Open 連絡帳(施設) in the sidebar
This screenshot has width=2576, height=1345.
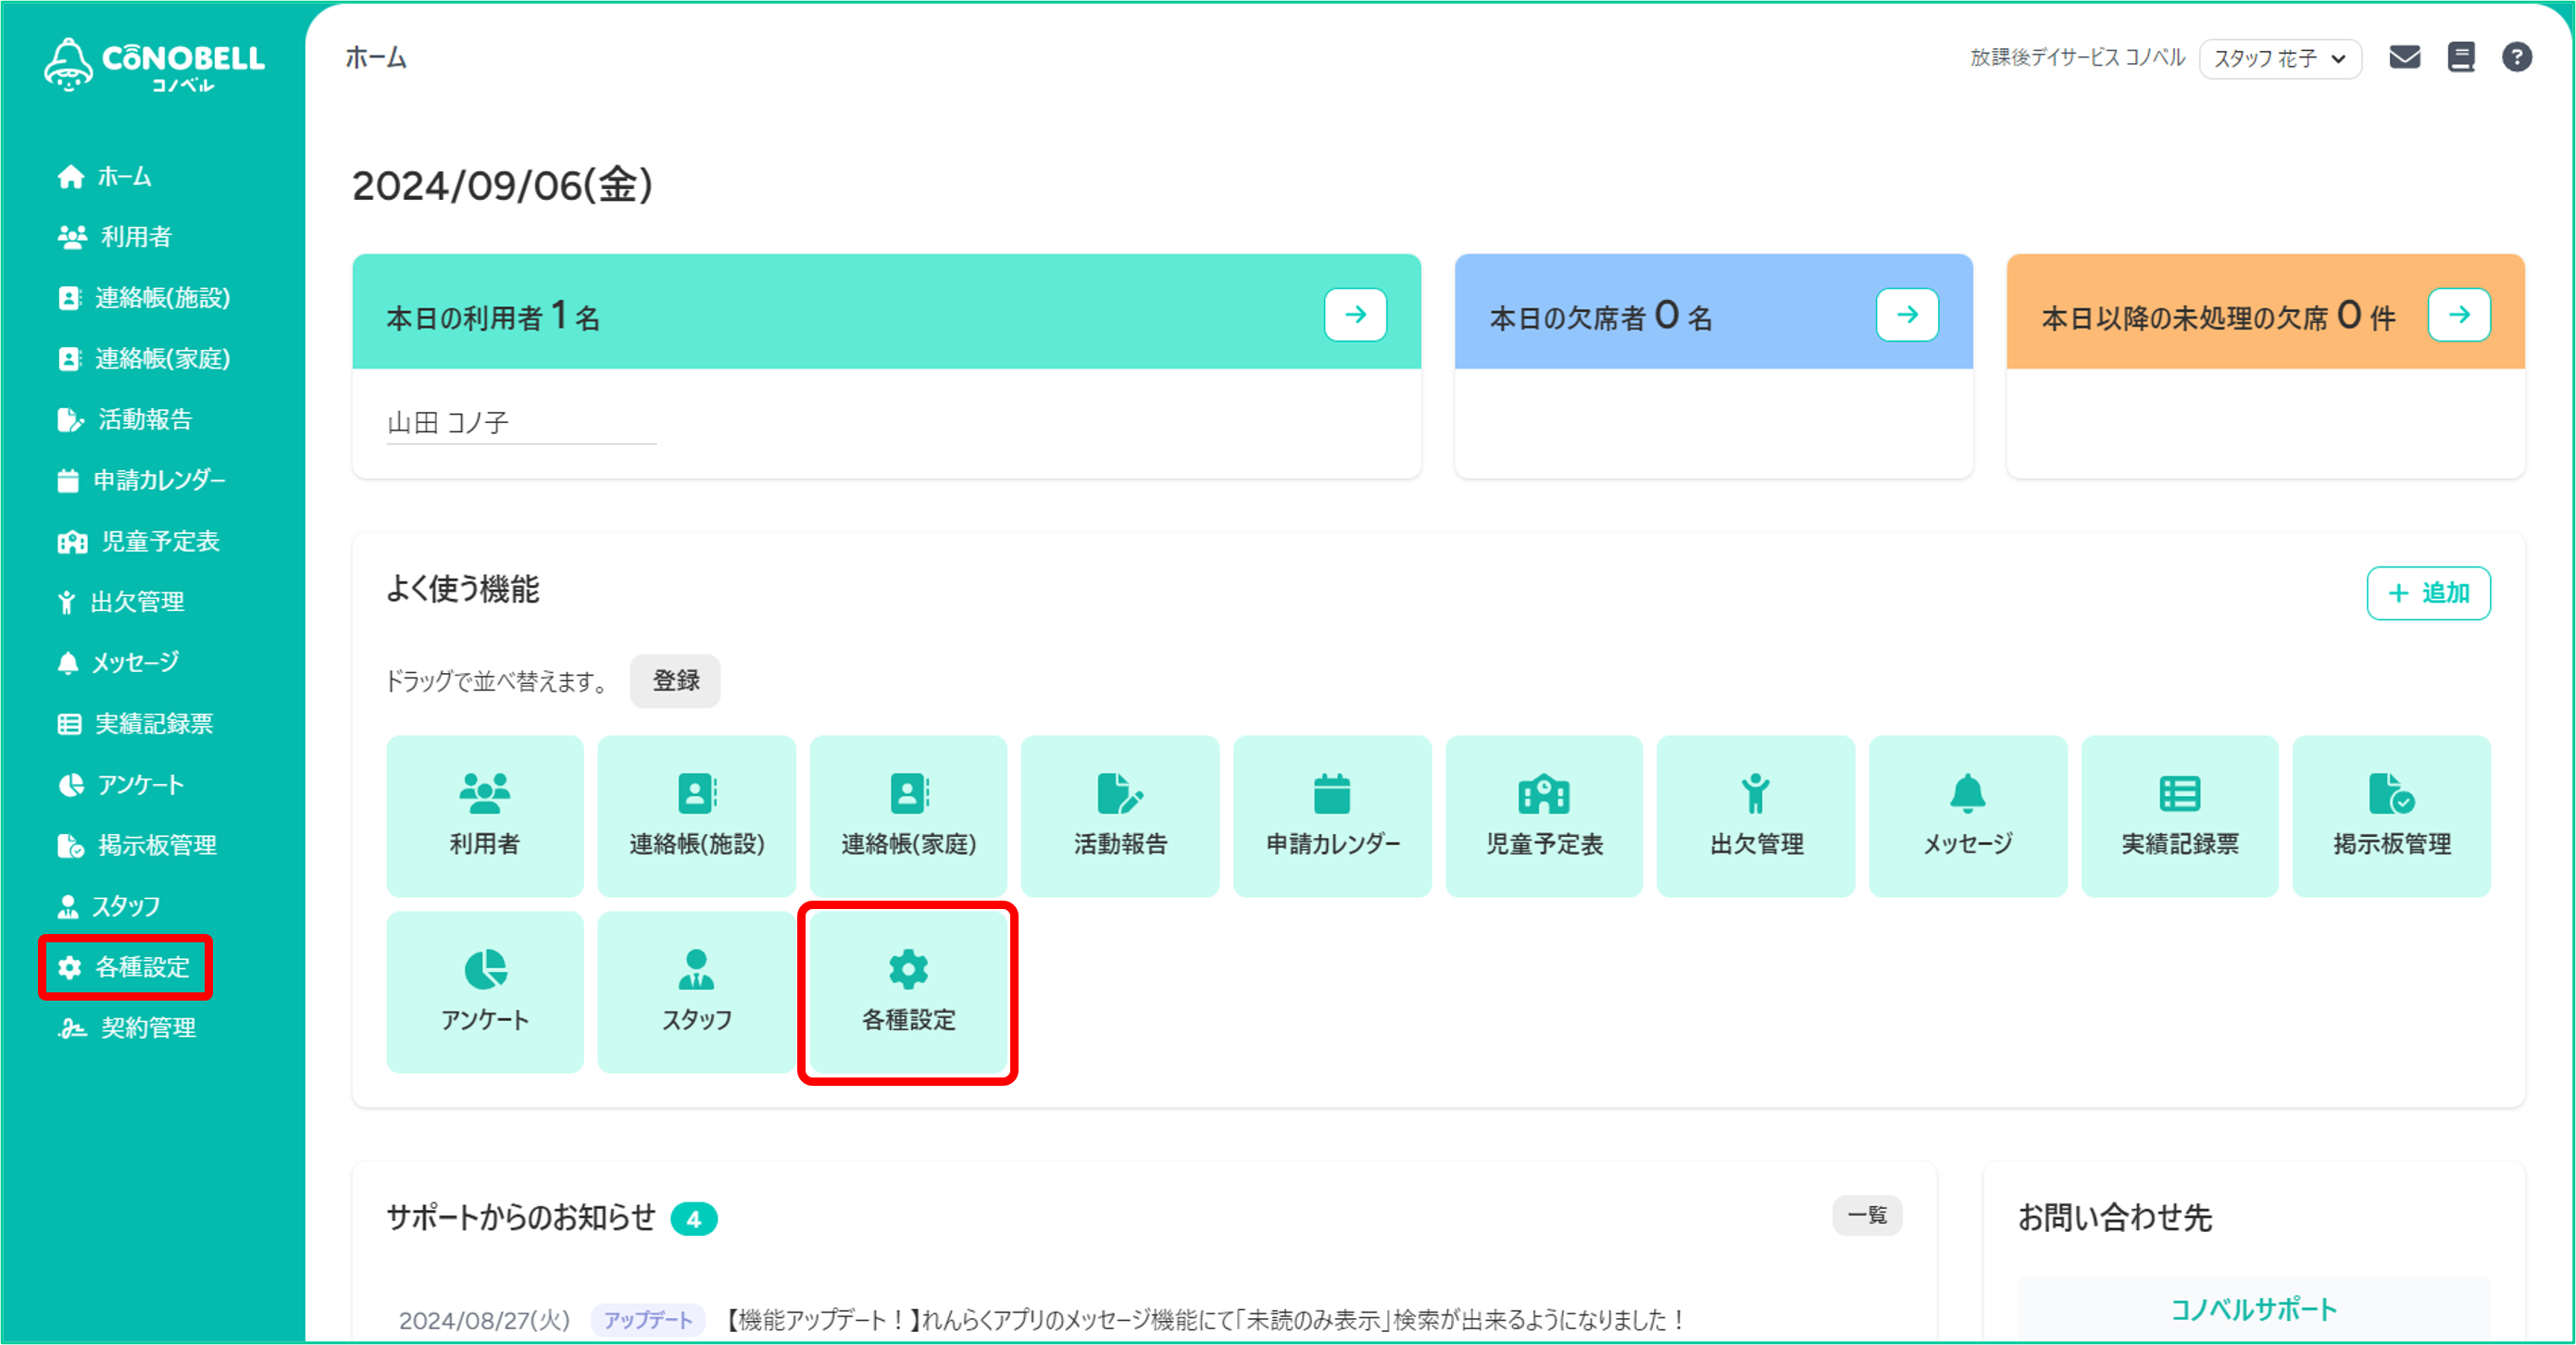144,298
